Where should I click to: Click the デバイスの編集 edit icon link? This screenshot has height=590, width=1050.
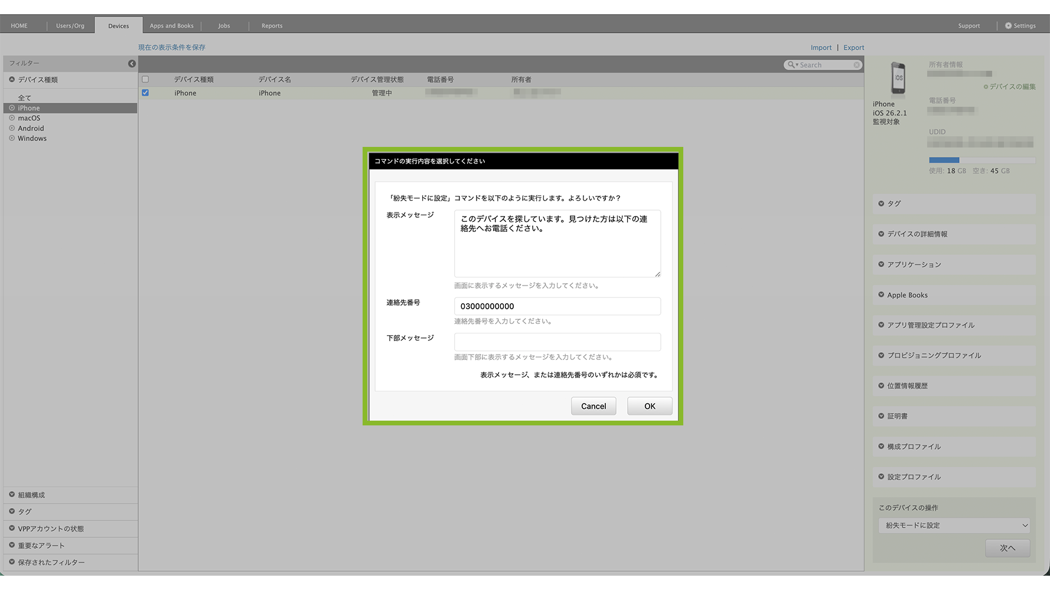(986, 87)
